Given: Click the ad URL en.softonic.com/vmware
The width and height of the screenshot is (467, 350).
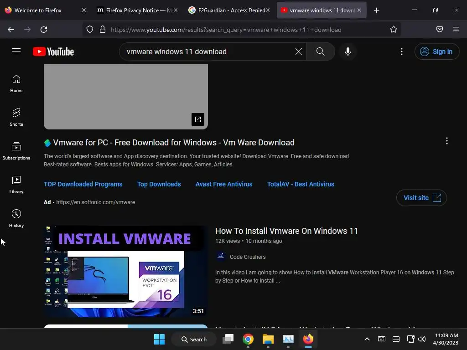Looking at the screenshot, I should (96, 202).
